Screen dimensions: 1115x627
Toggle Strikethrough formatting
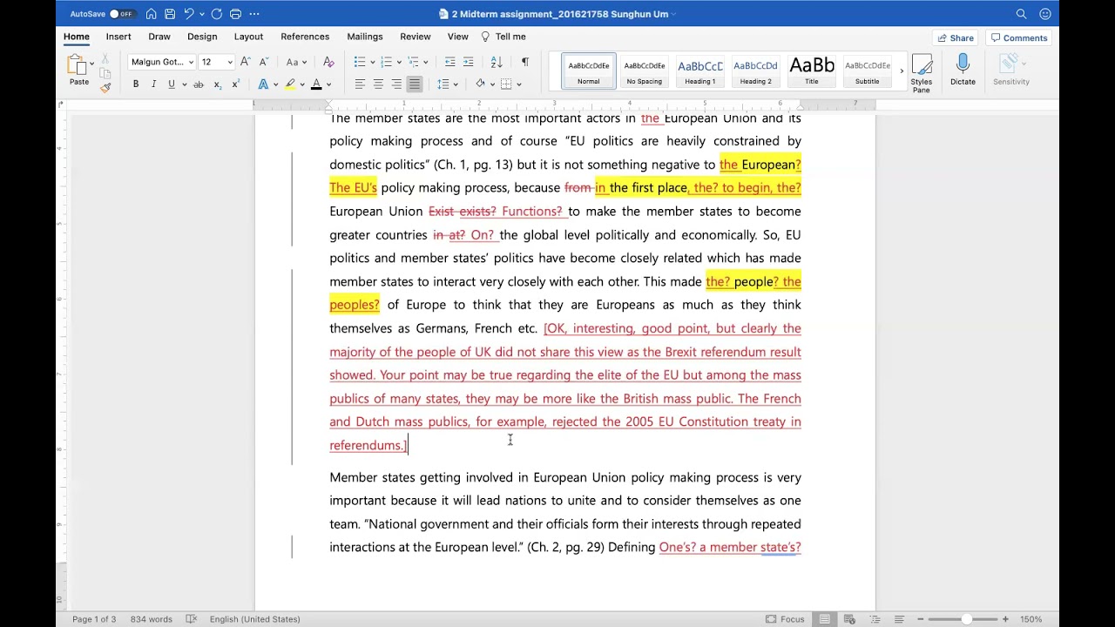click(x=199, y=84)
